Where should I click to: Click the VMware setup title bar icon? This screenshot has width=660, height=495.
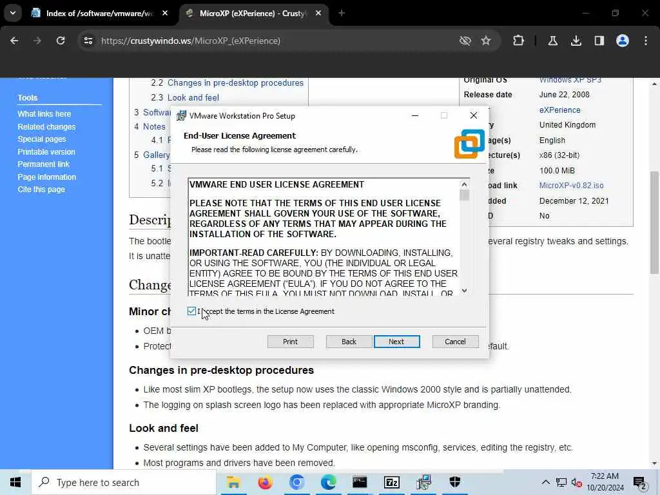coord(181,116)
